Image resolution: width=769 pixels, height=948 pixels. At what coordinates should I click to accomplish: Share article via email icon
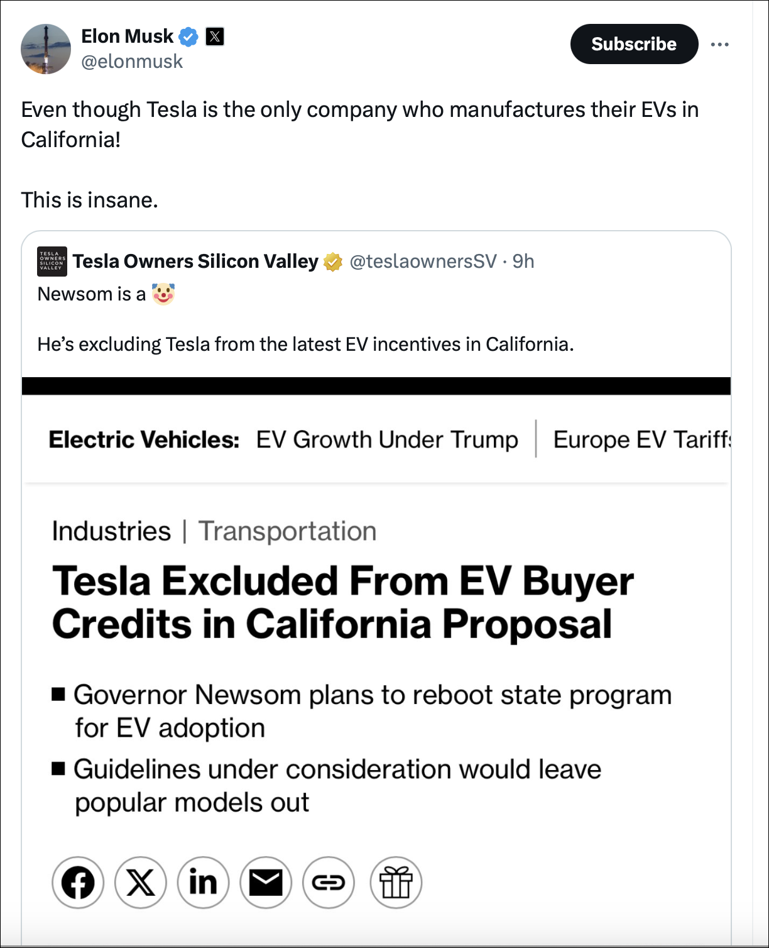tap(266, 883)
